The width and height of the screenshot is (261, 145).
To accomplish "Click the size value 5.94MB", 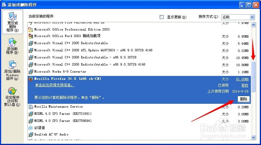I will [243, 44].
